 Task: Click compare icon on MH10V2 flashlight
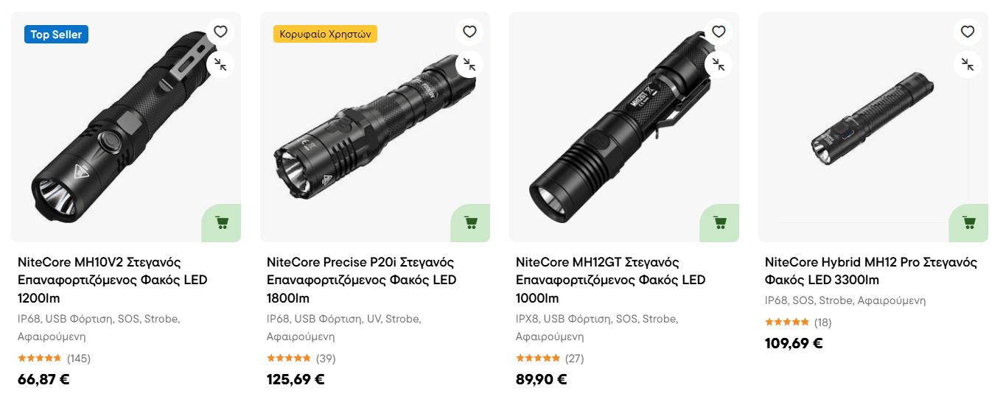(220, 65)
